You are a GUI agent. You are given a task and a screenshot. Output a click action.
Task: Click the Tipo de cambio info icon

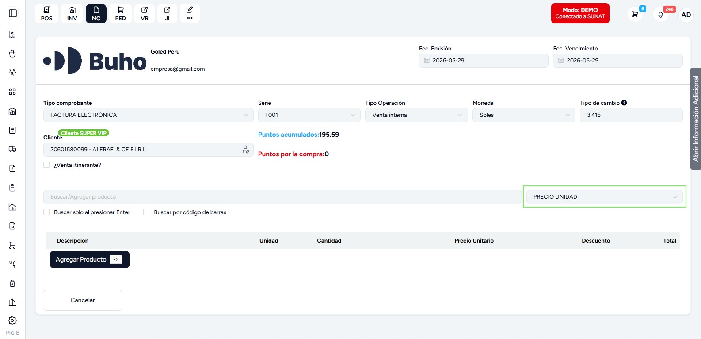(624, 103)
